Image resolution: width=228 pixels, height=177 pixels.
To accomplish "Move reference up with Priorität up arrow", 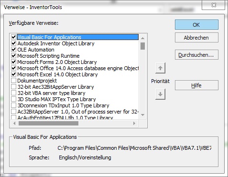I will (x=160, y=68).
